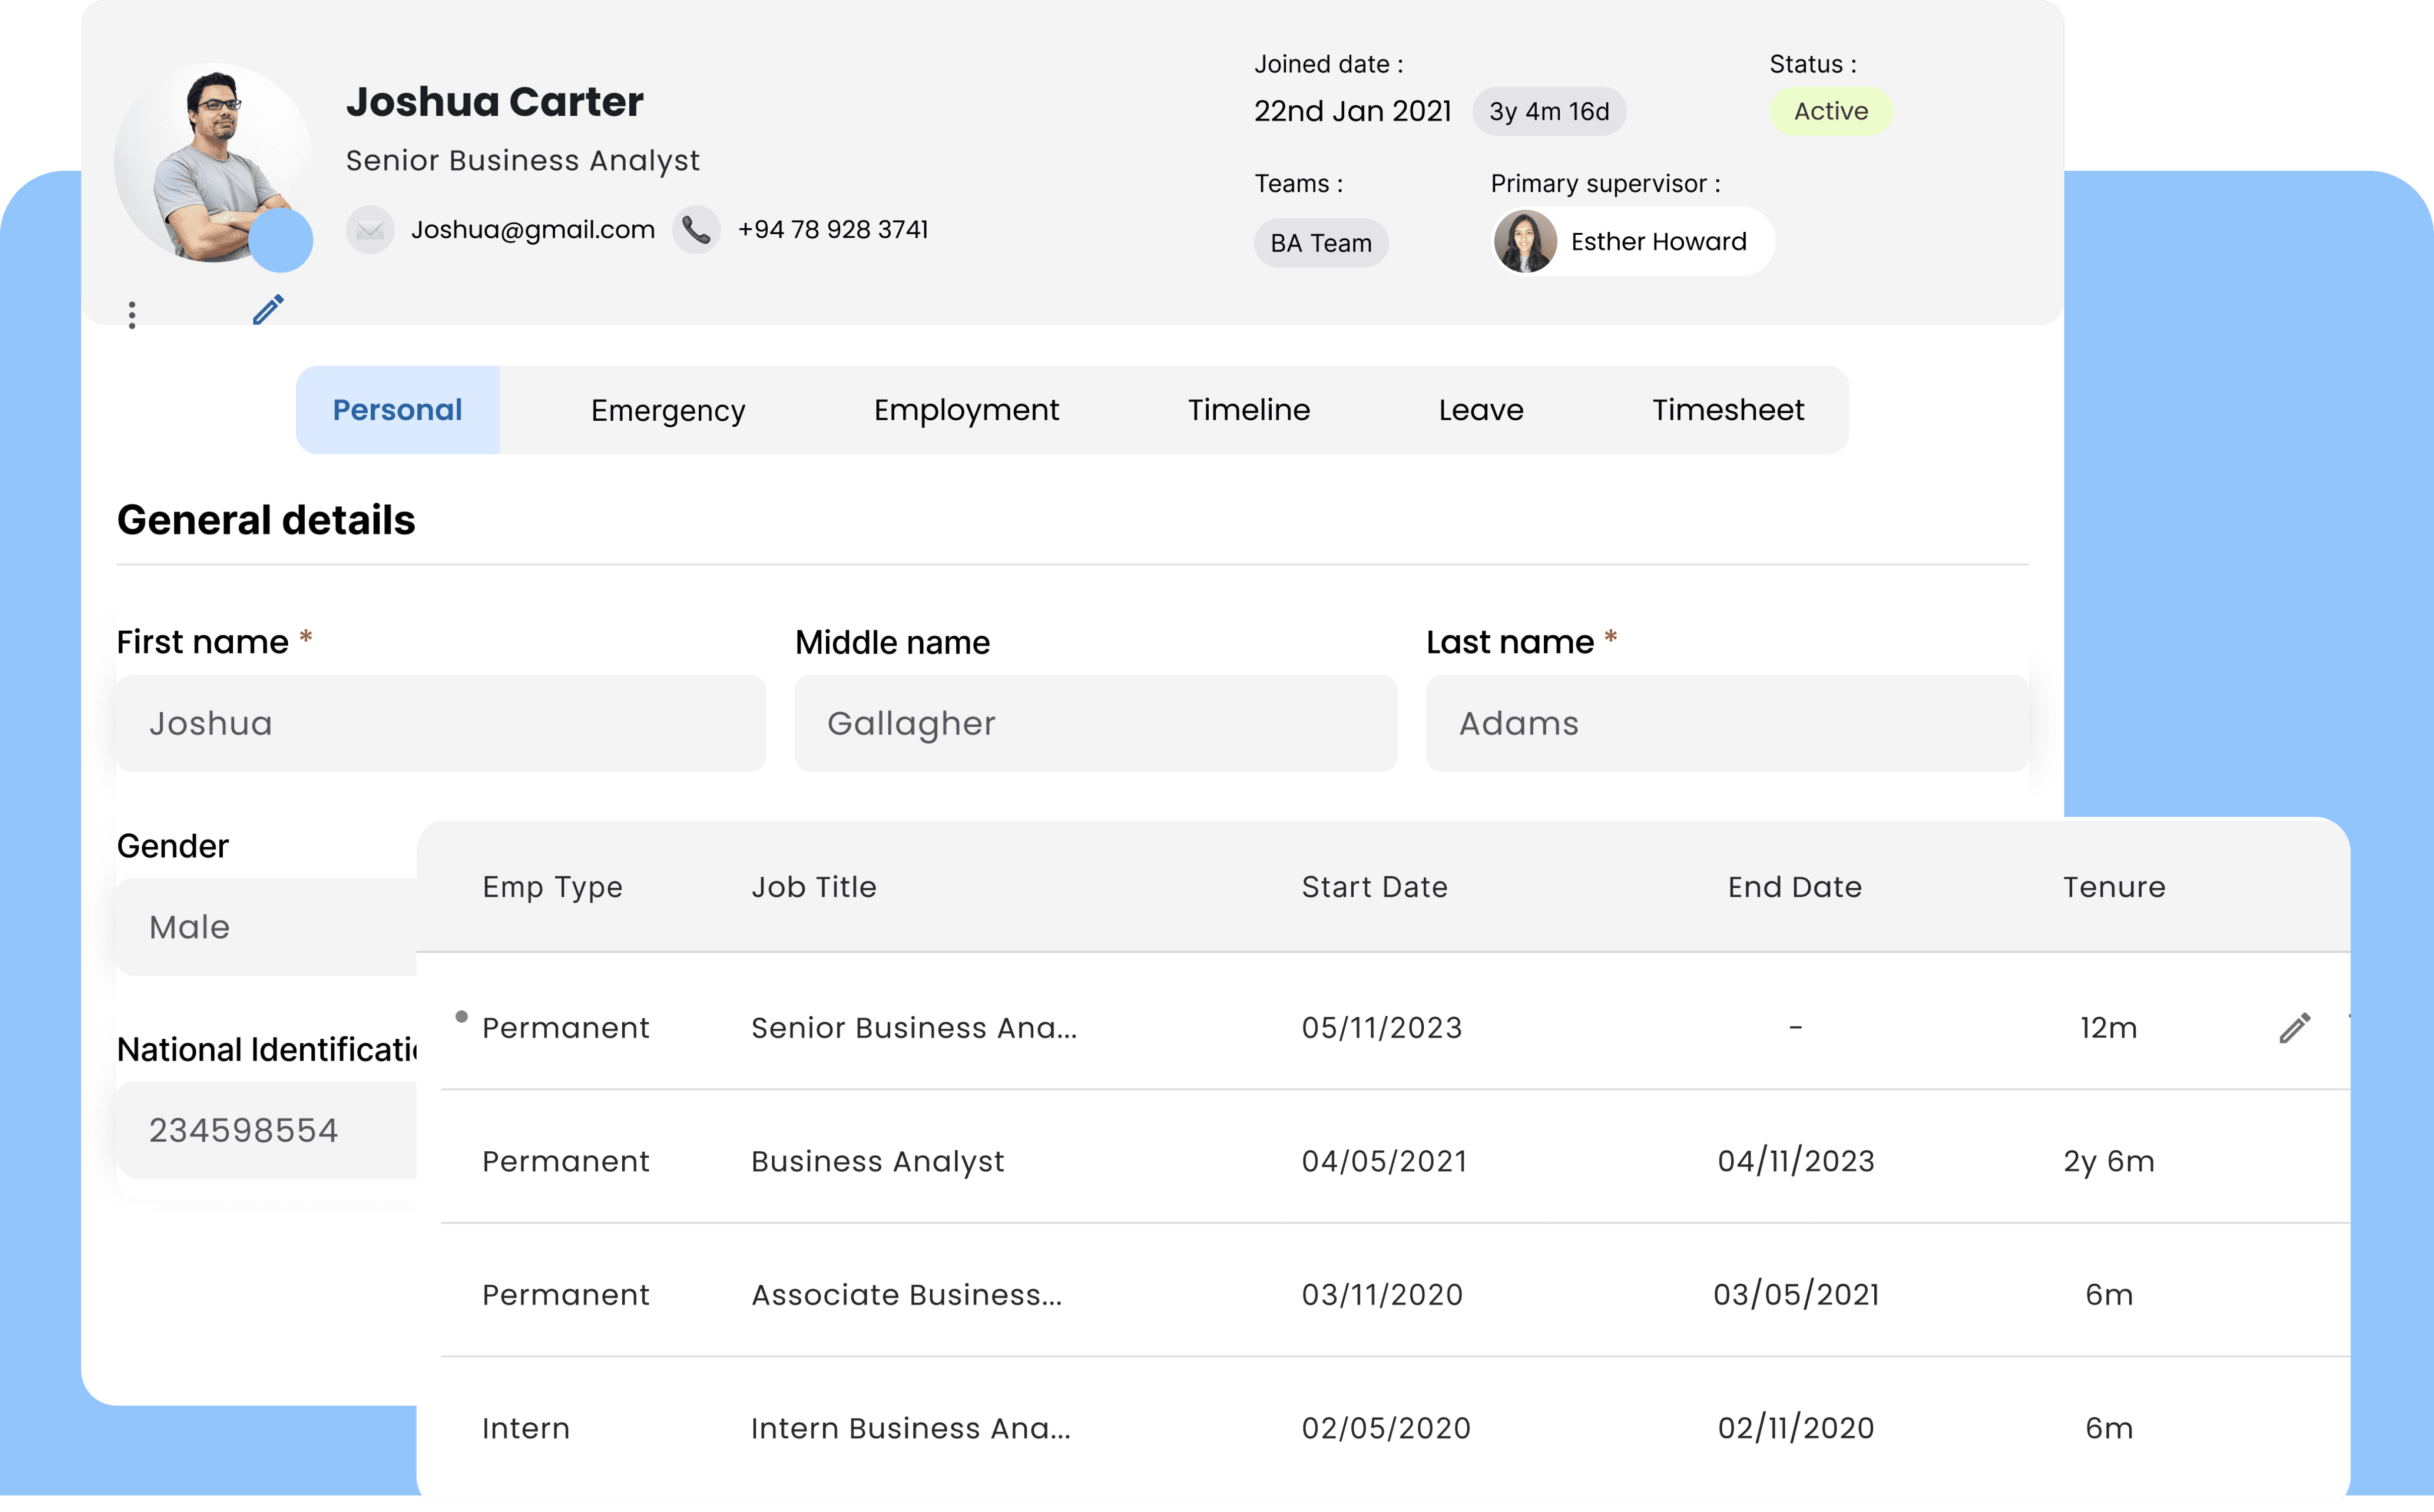
Task: Click the blue status dot on profile photo
Action: pyautogui.click(x=281, y=240)
